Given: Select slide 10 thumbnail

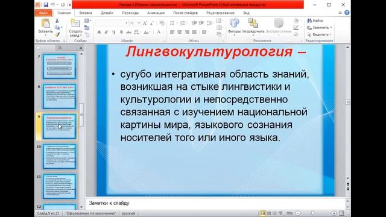Looking at the screenshot, I should [x=59, y=157].
